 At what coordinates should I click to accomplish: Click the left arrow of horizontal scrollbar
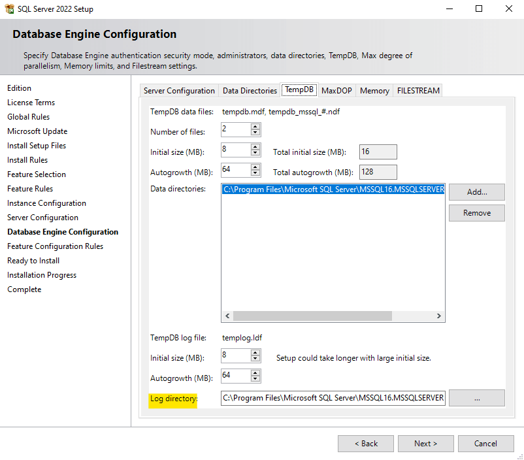(x=227, y=316)
